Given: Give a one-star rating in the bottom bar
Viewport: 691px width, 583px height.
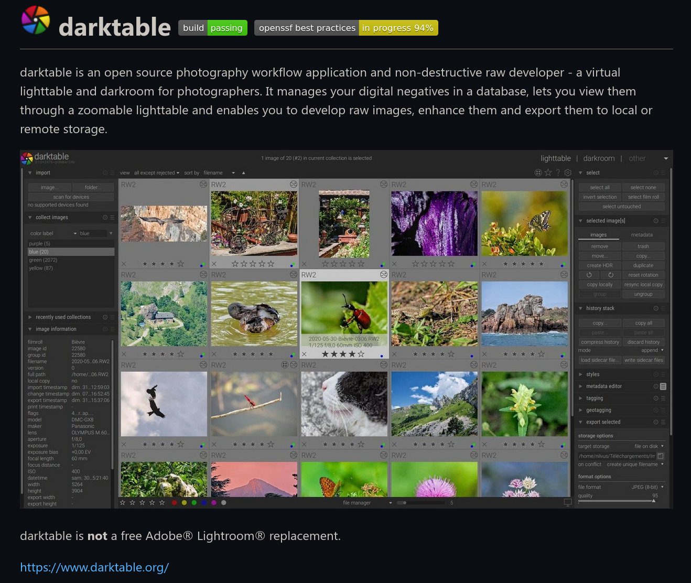Looking at the screenshot, I should tap(122, 502).
